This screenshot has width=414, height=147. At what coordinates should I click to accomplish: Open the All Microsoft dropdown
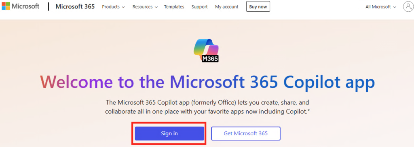pyautogui.click(x=381, y=7)
